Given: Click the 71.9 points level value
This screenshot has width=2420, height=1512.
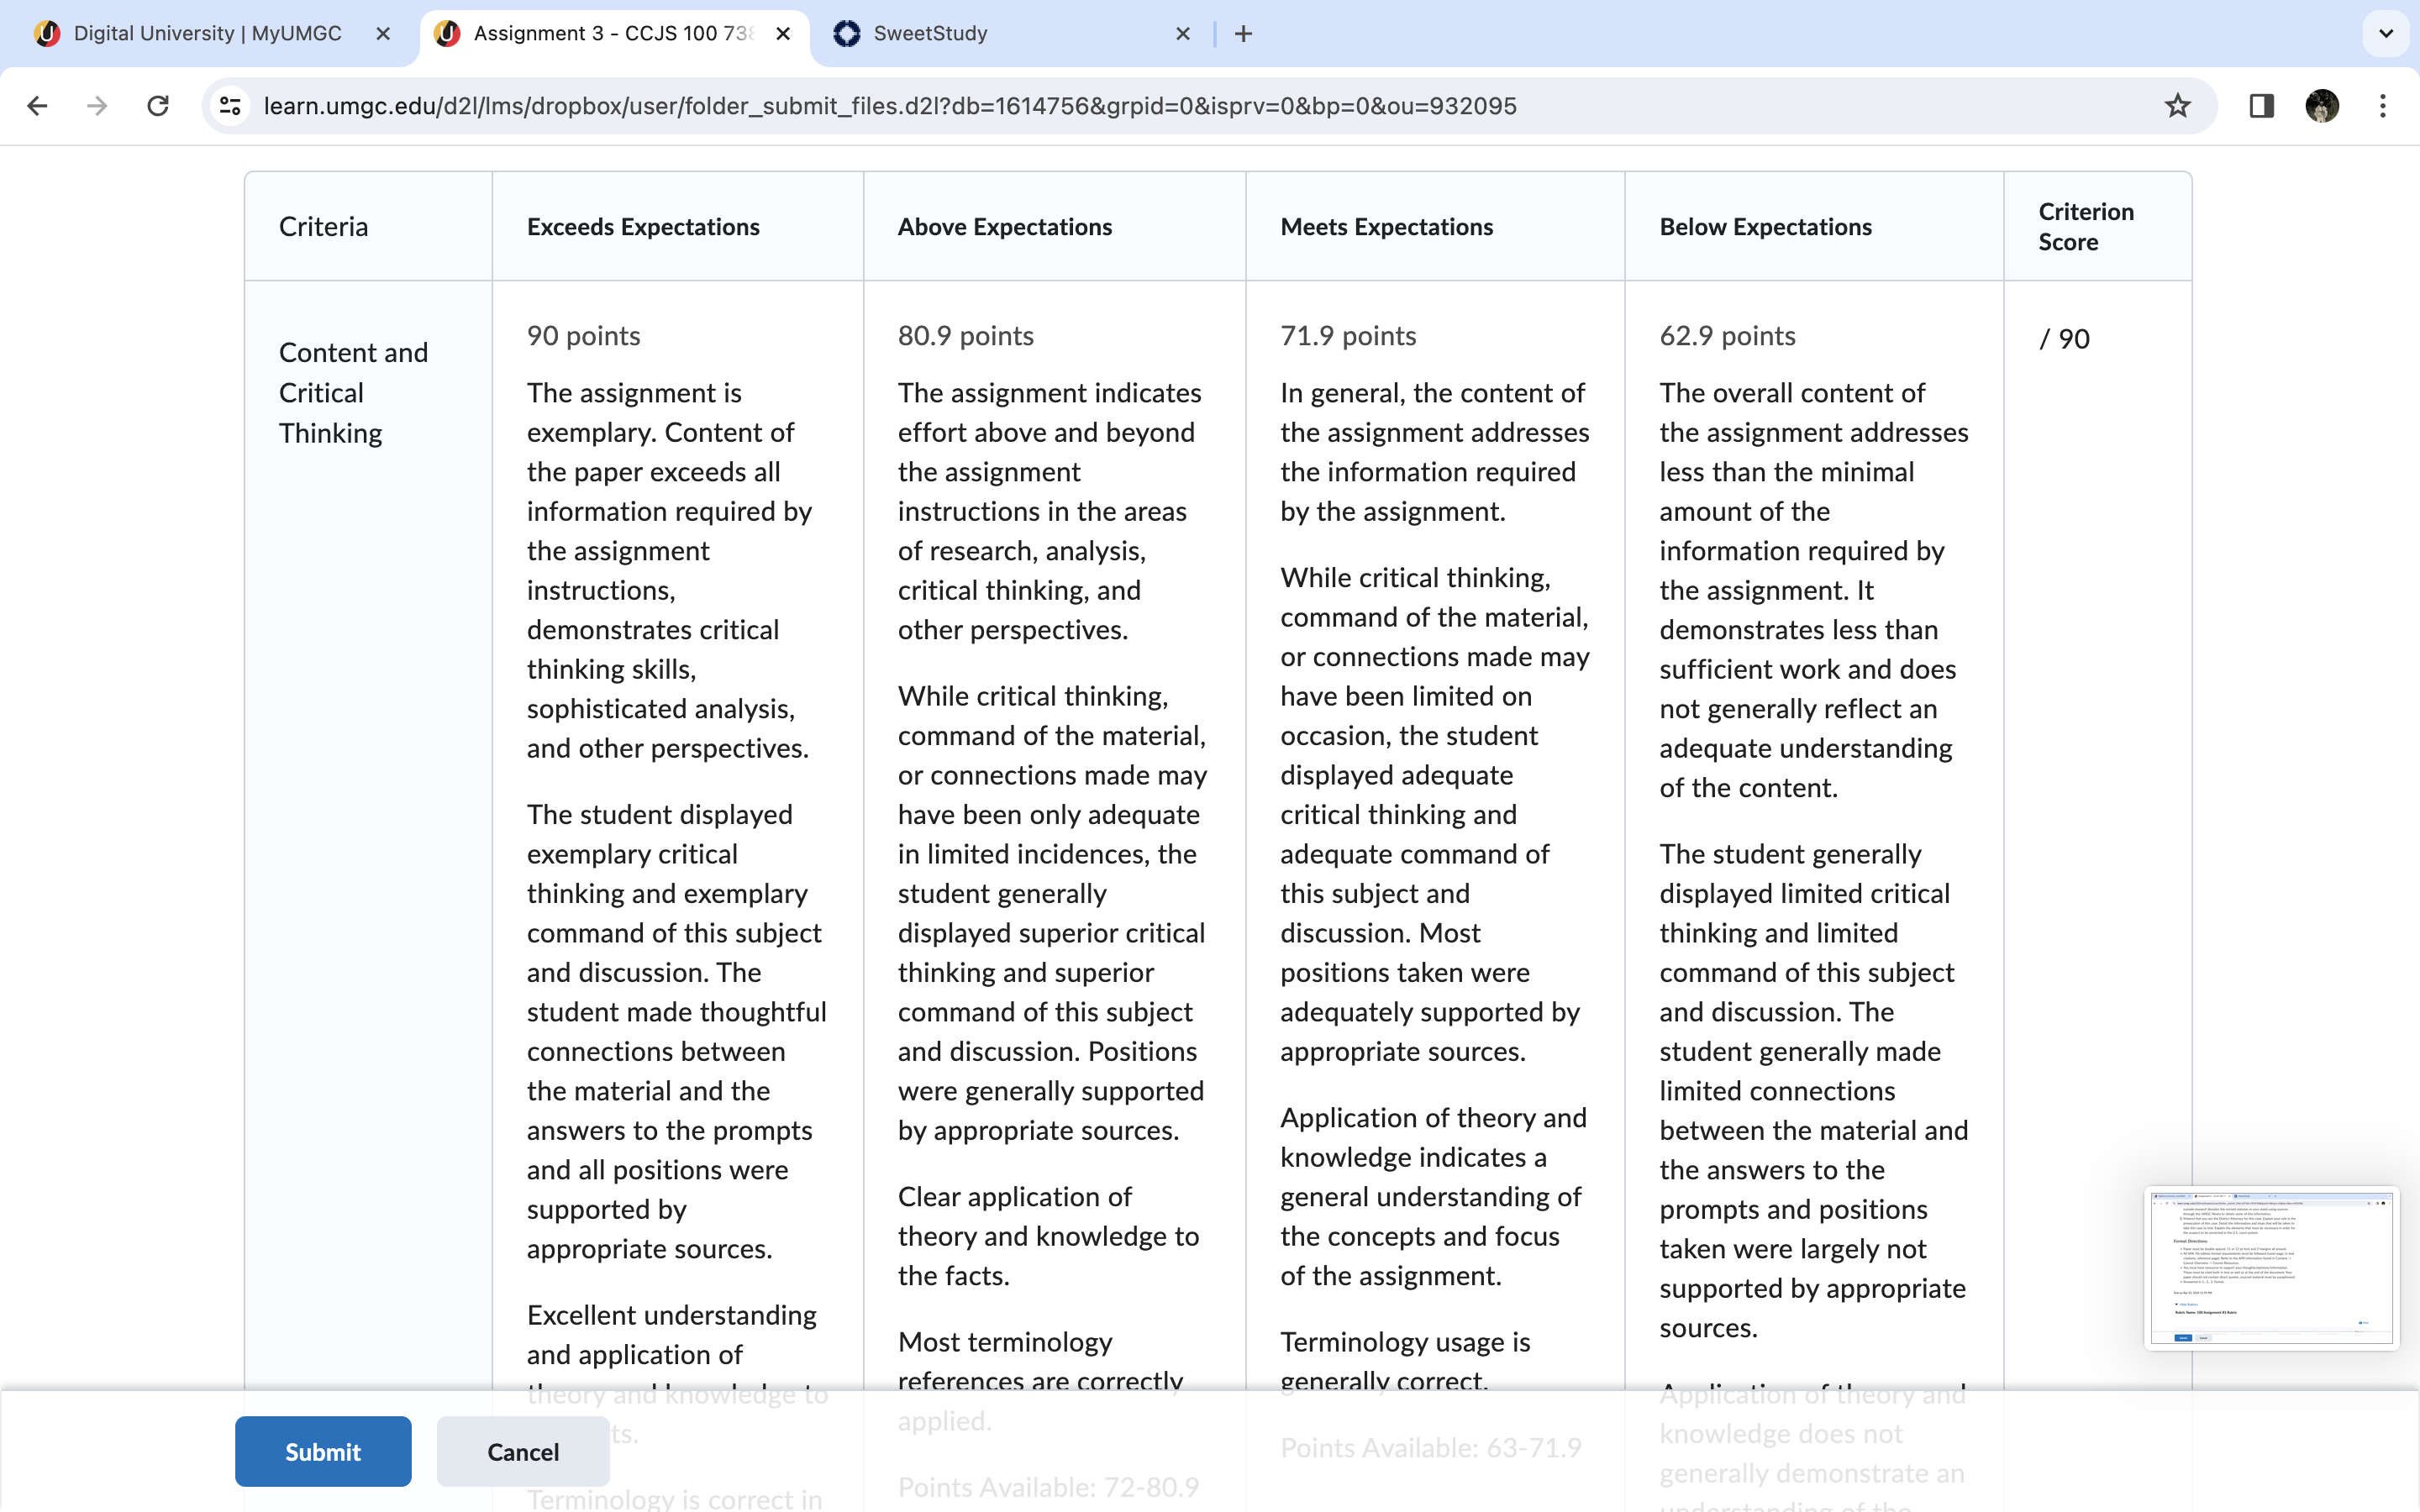Looking at the screenshot, I should (1348, 336).
